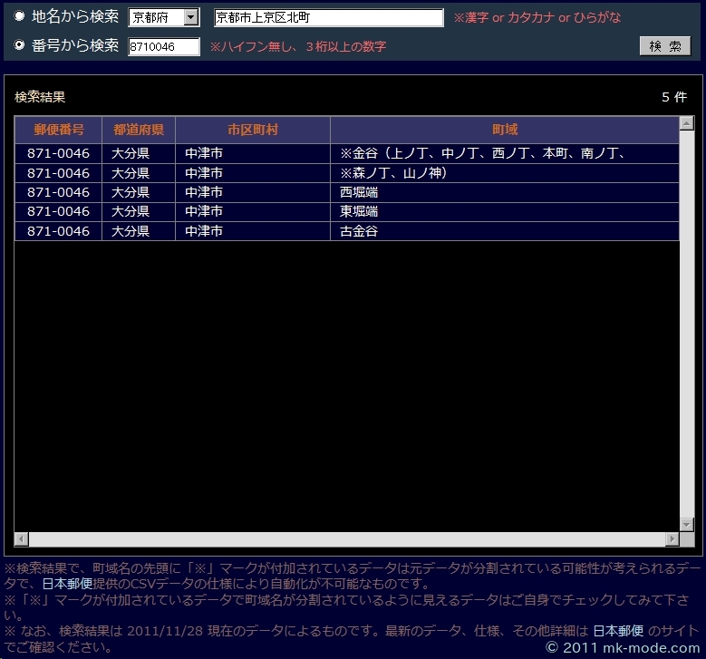Click the results vertical scrollbar down arrow
Screen dimensions: 706x659
coord(686,524)
